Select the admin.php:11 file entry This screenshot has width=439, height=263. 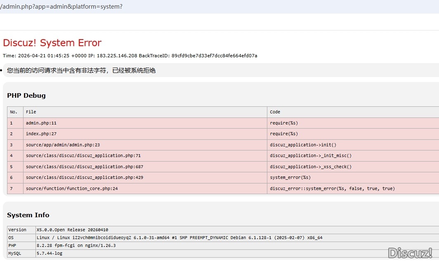[x=41, y=123]
